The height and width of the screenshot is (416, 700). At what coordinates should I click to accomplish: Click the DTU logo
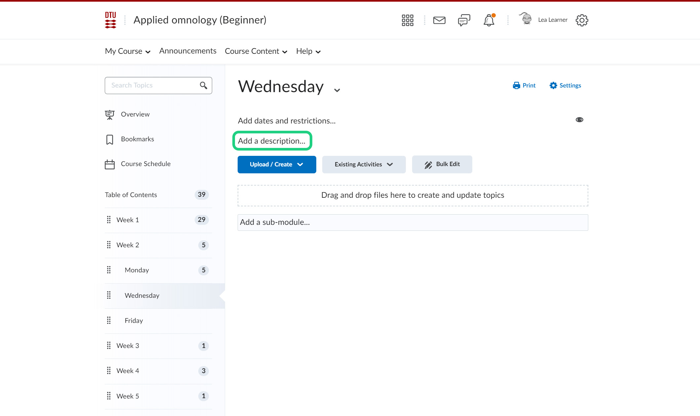click(x=110, y=20)
